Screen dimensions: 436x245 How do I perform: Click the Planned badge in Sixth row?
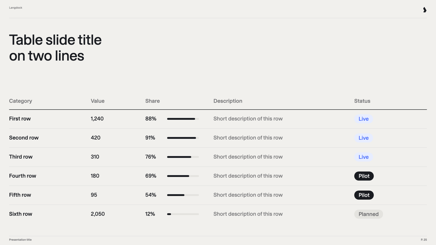coord(368,214)
